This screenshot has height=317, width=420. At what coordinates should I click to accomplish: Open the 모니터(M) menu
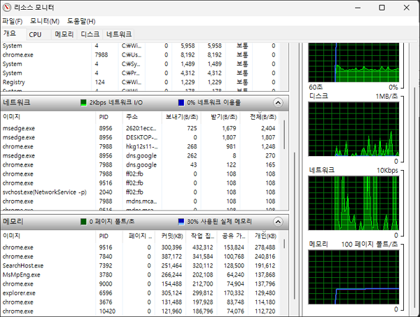click(x=45, y=21)
